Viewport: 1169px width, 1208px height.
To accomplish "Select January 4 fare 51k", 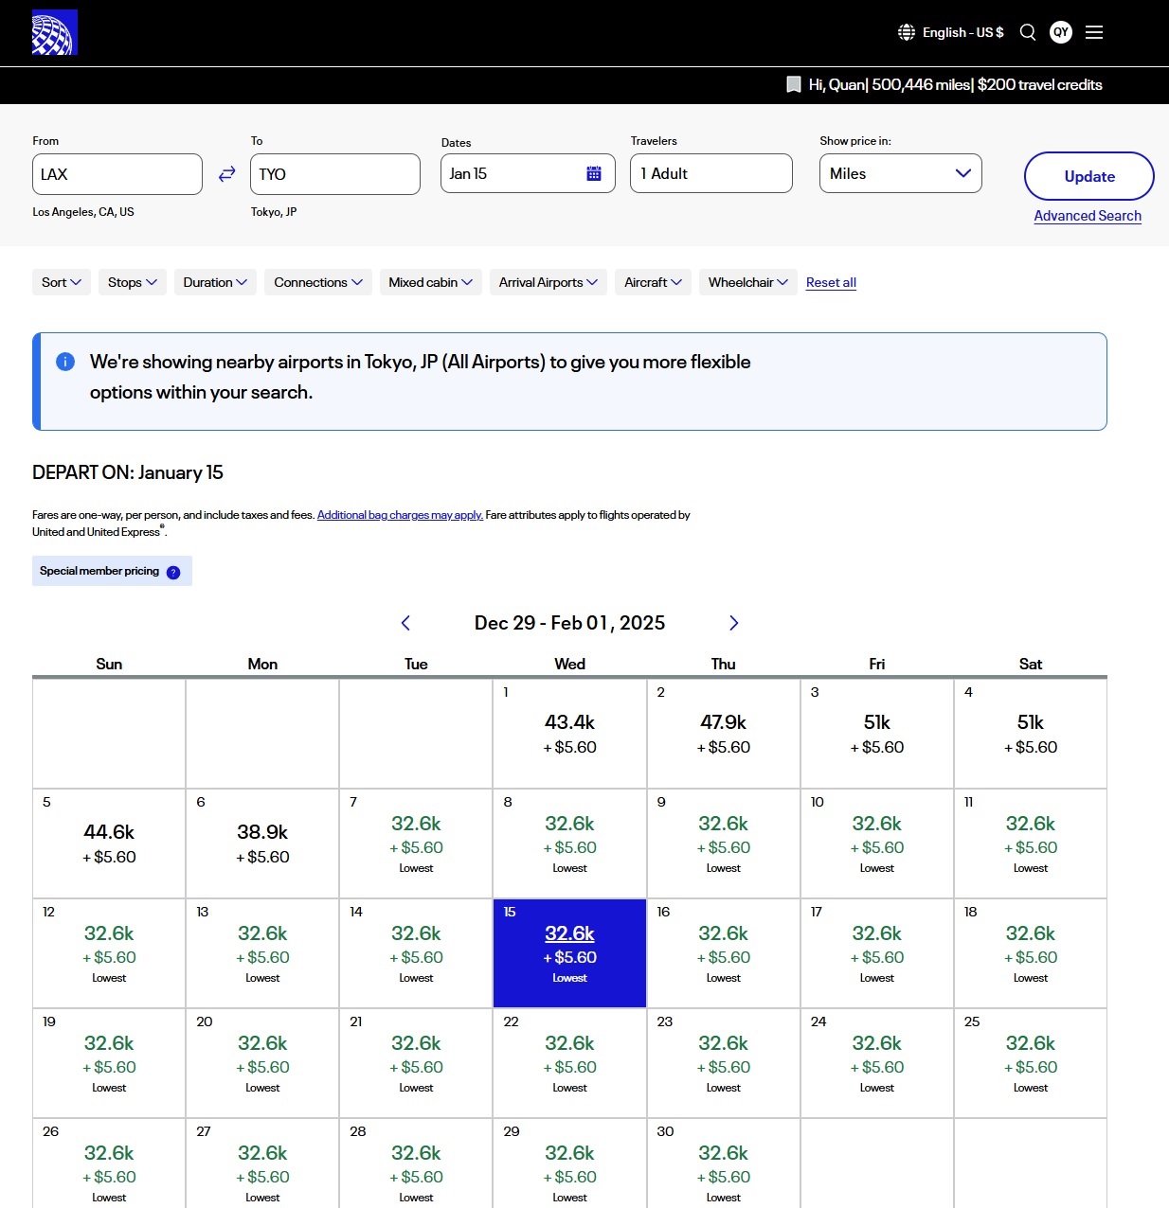I will pos(1031,734).
